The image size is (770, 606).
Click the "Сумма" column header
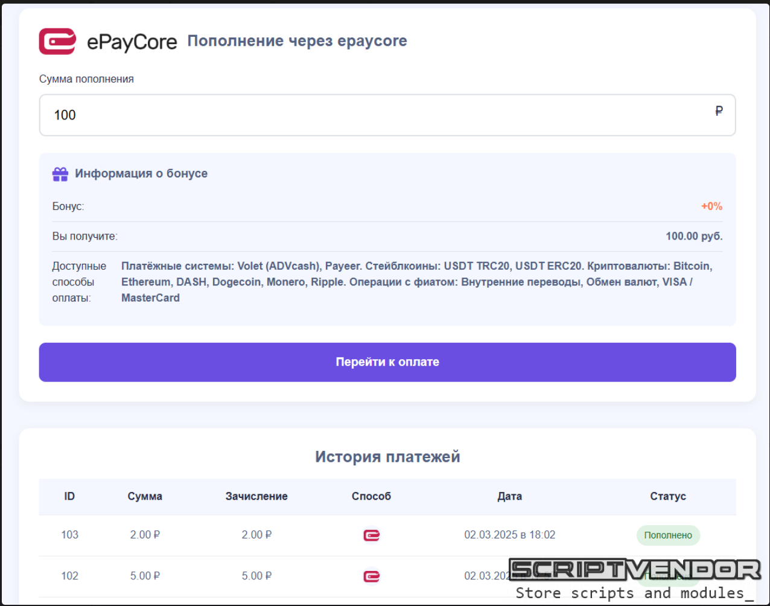[x=145, y=496]
